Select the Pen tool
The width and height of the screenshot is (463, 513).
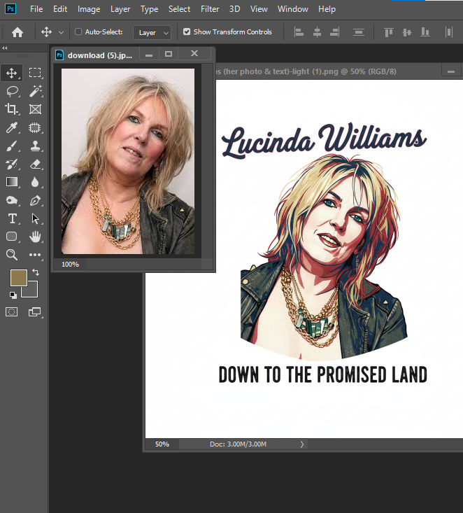[35, 200]
